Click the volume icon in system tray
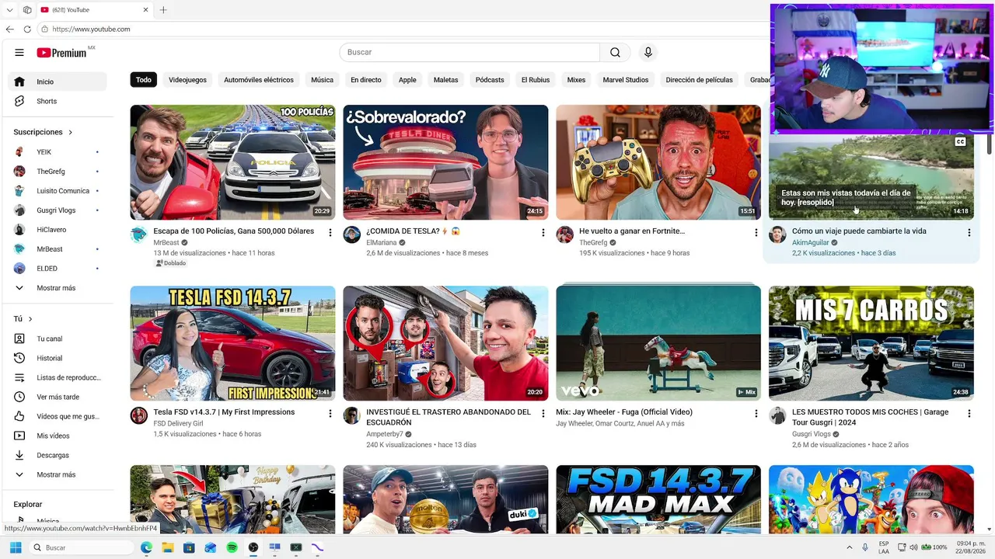This screenshot has width=995, height=559. 914,547
